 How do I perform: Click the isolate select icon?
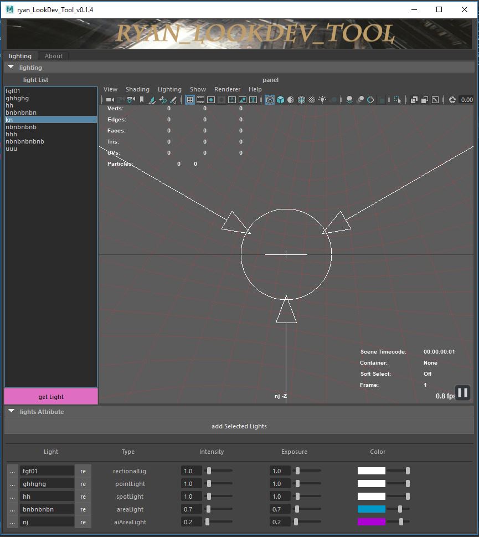[x=398, y=100]
